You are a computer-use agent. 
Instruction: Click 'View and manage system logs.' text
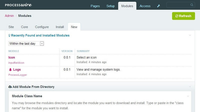pyautogui.click(x=98, y=70)
